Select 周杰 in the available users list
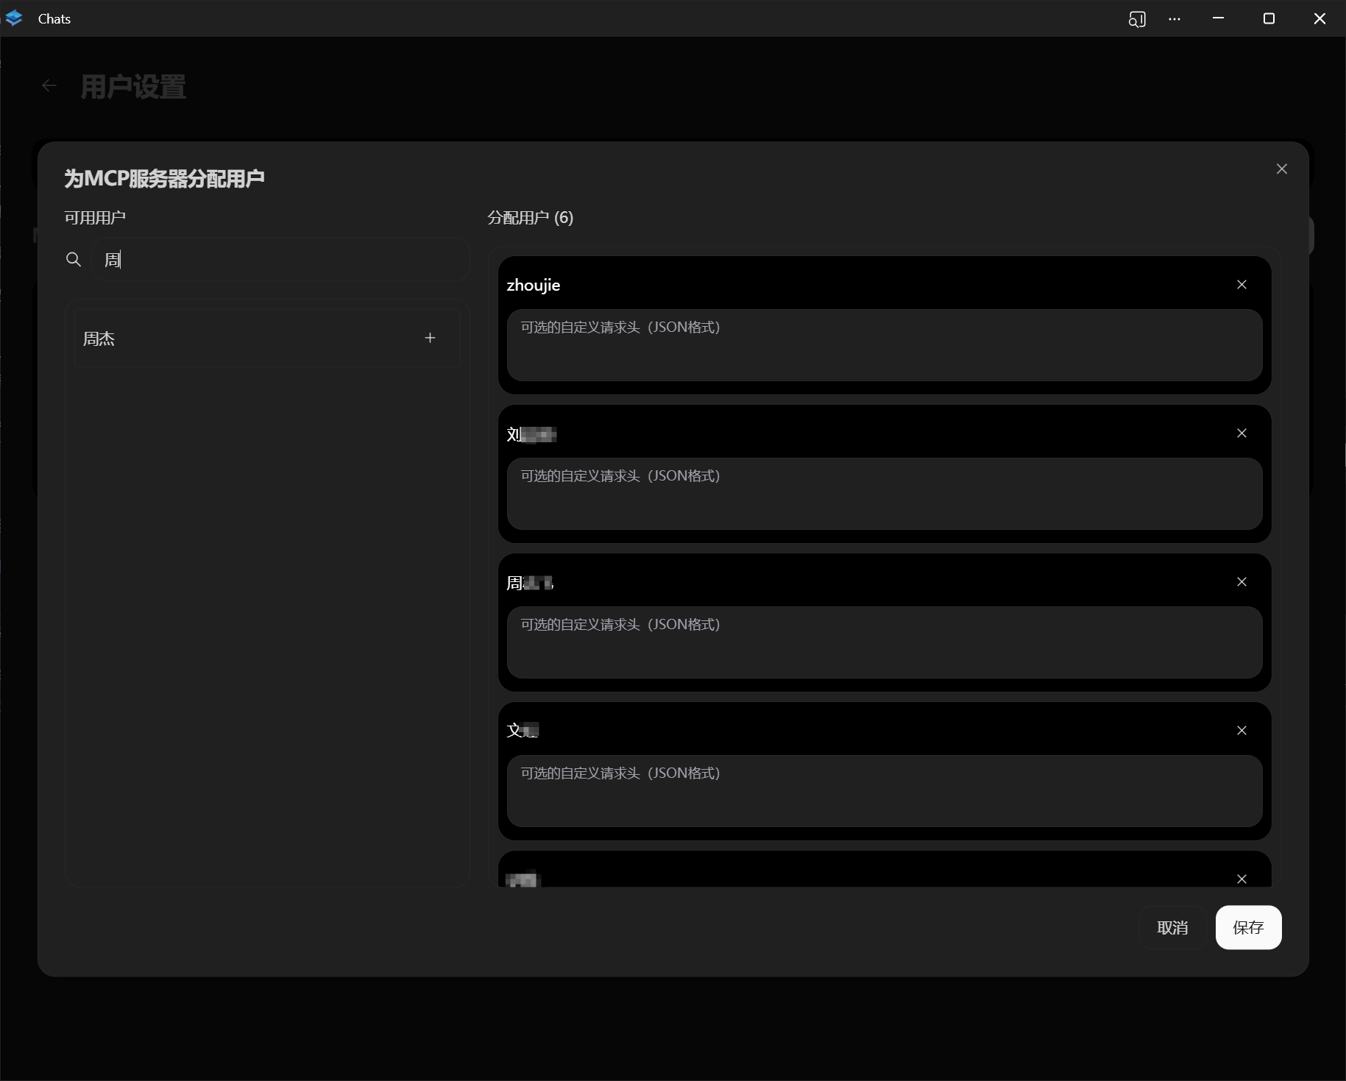 coord(99,338)
